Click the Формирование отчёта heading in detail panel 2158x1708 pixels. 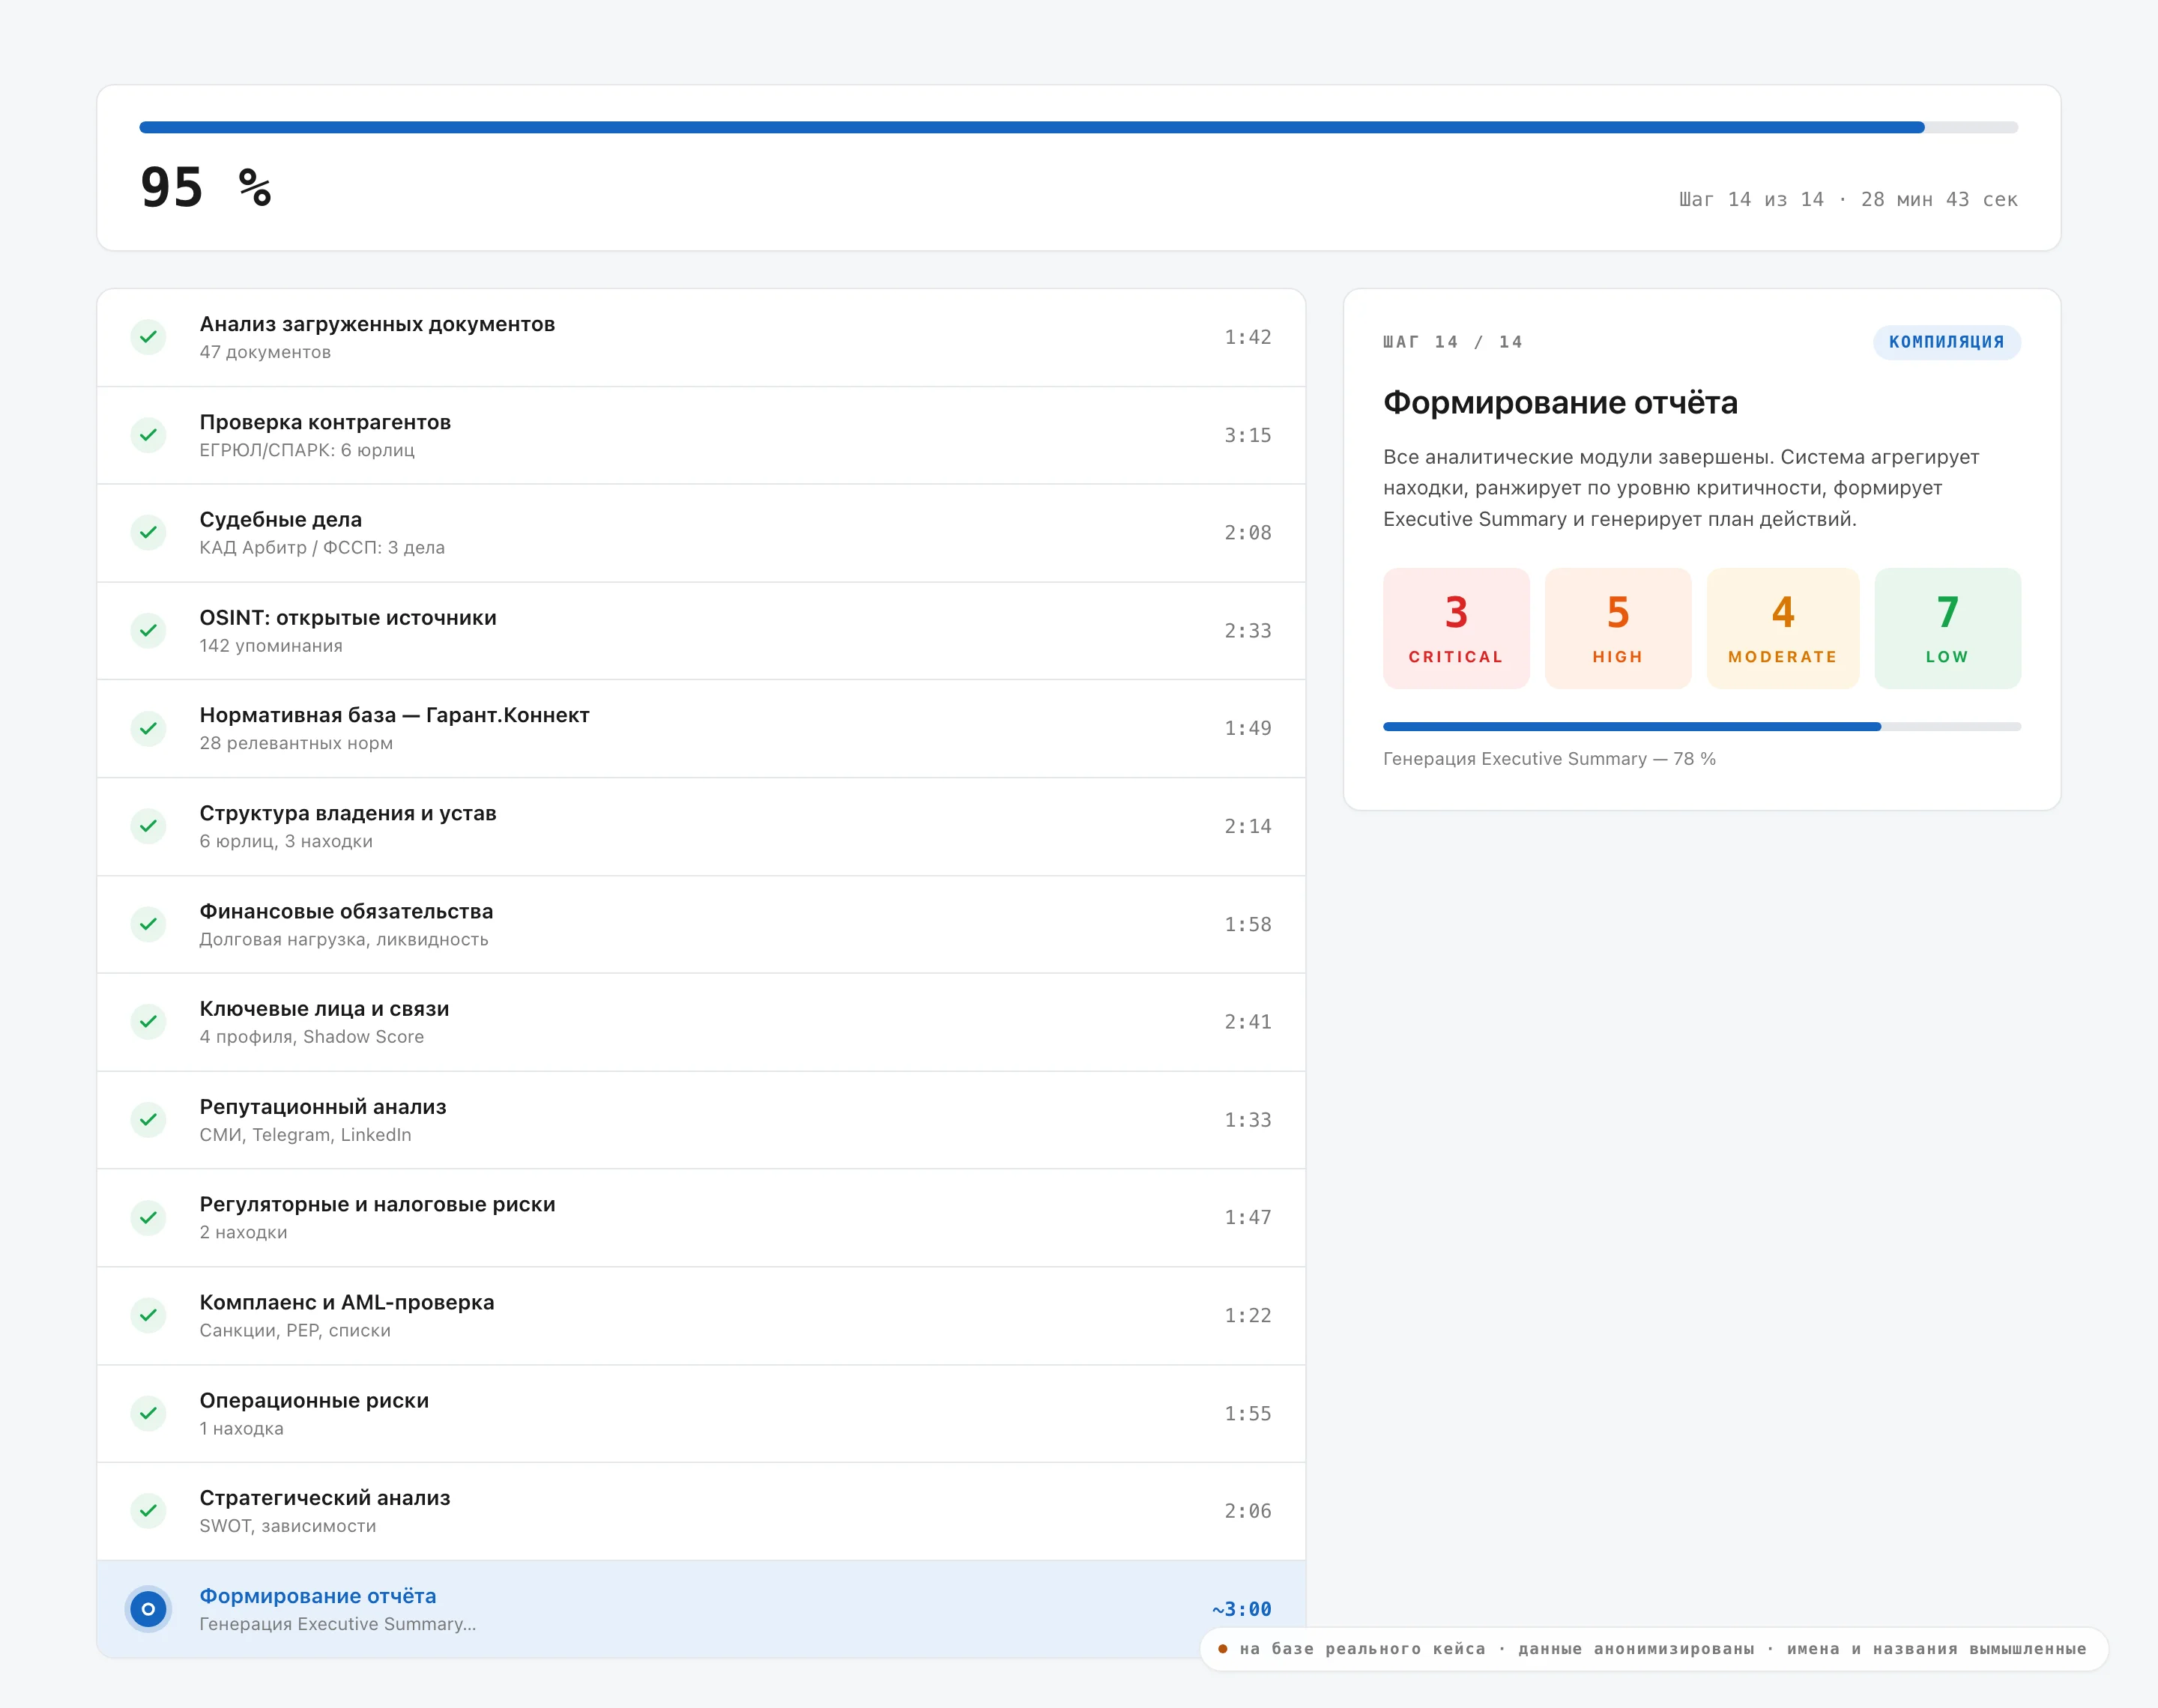point(1560,403)
